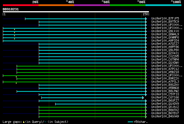This screenshot has width=184, height=124.
Task: Open hit UniRef100_Q9LVJ0
Action: [165, 31]
